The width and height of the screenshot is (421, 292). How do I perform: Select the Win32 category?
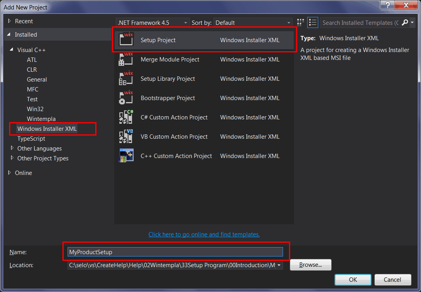coord(35,109)
